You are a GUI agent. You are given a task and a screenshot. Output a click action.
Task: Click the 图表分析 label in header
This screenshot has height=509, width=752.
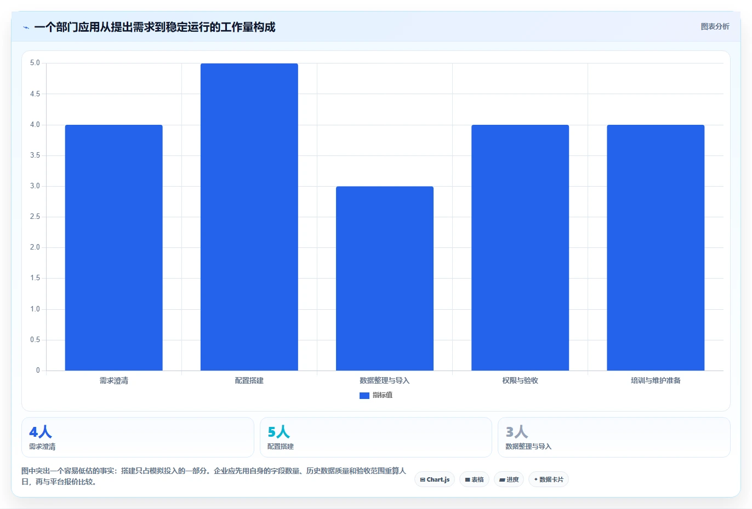[715, 26]
